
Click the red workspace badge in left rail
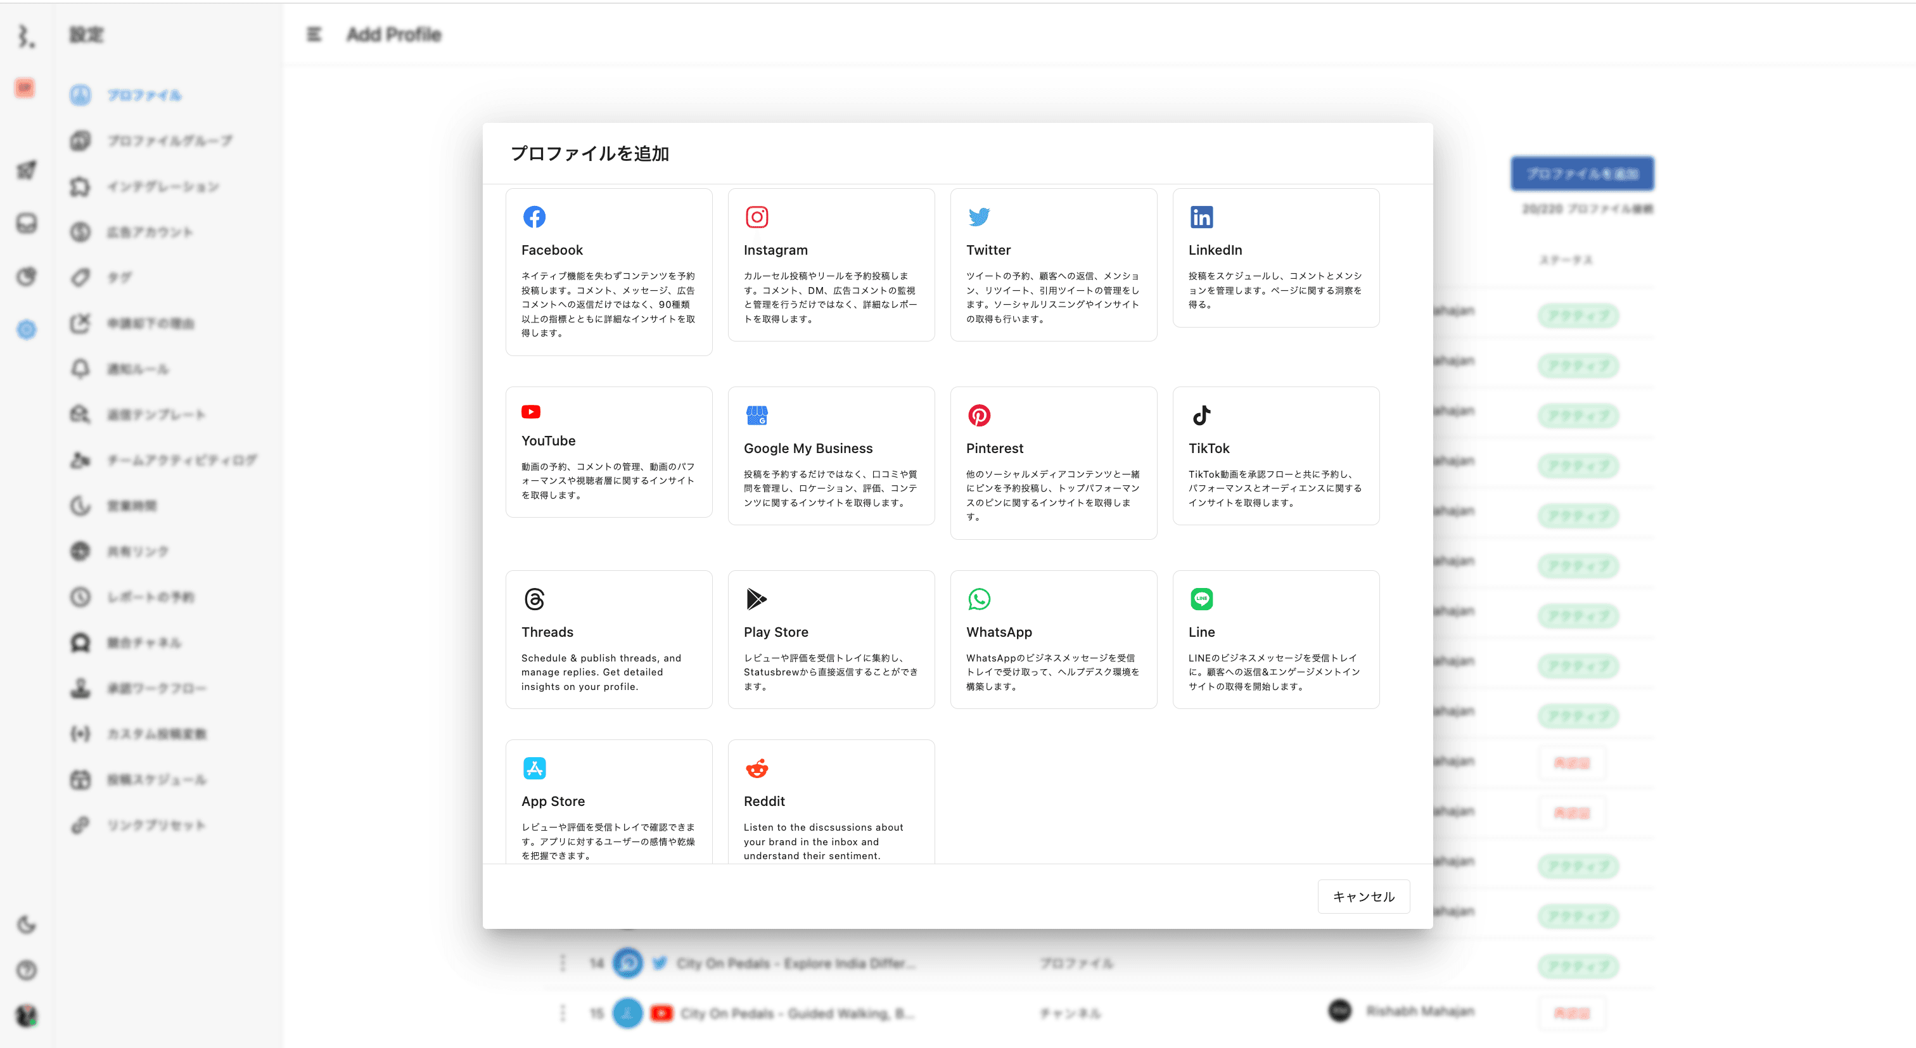click(x=25, y=88)
